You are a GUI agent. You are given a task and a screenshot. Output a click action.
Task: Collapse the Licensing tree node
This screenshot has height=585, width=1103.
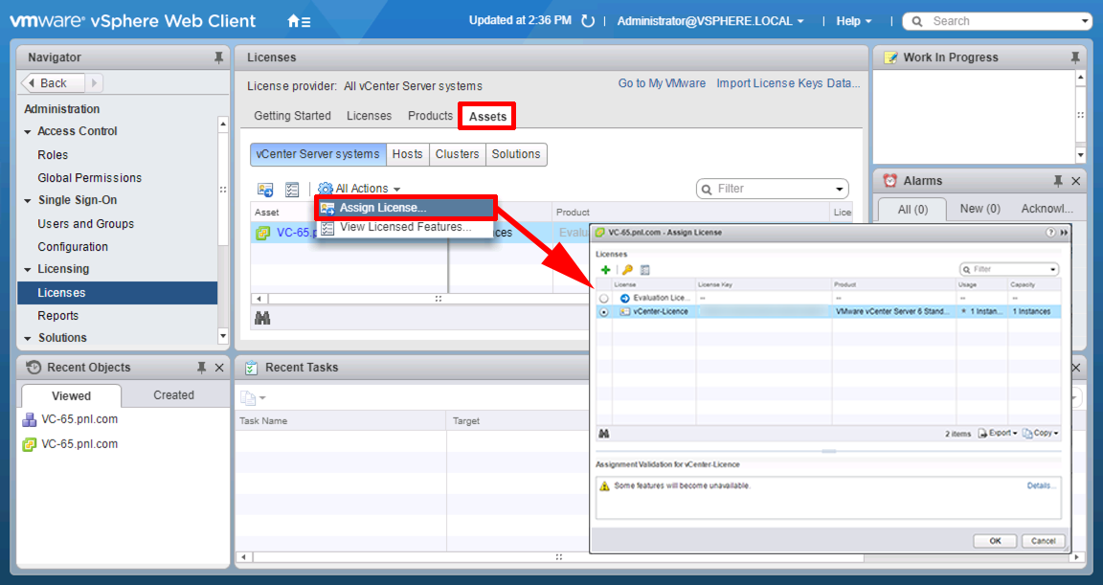point(28,270)
